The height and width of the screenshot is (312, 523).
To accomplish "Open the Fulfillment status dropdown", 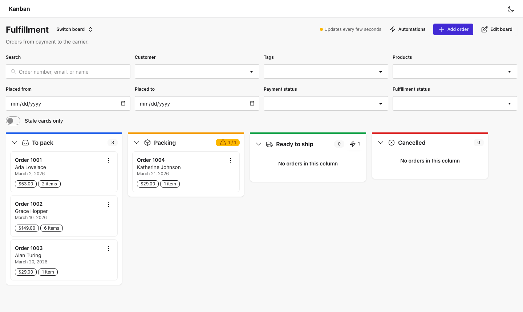I will [455, 103].
